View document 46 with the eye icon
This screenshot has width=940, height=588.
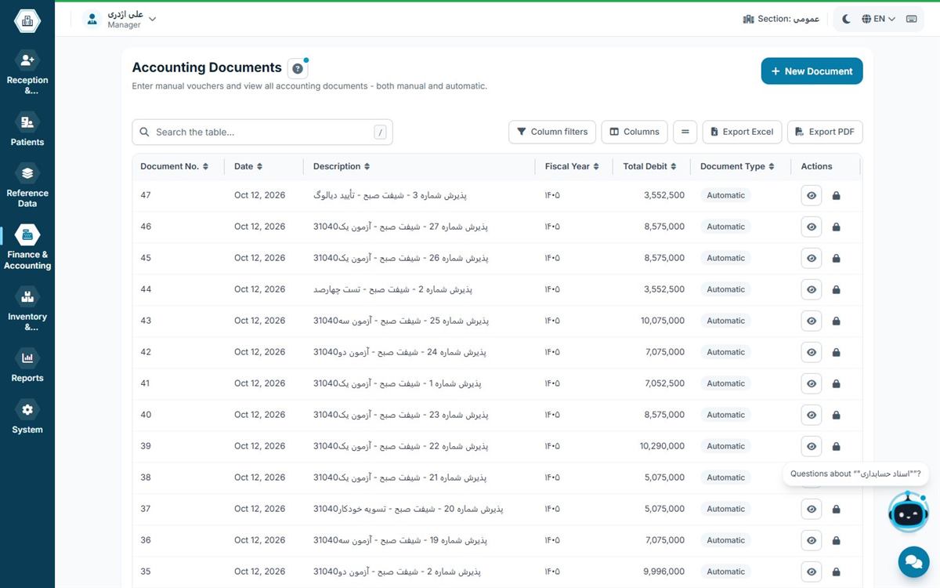812,227
